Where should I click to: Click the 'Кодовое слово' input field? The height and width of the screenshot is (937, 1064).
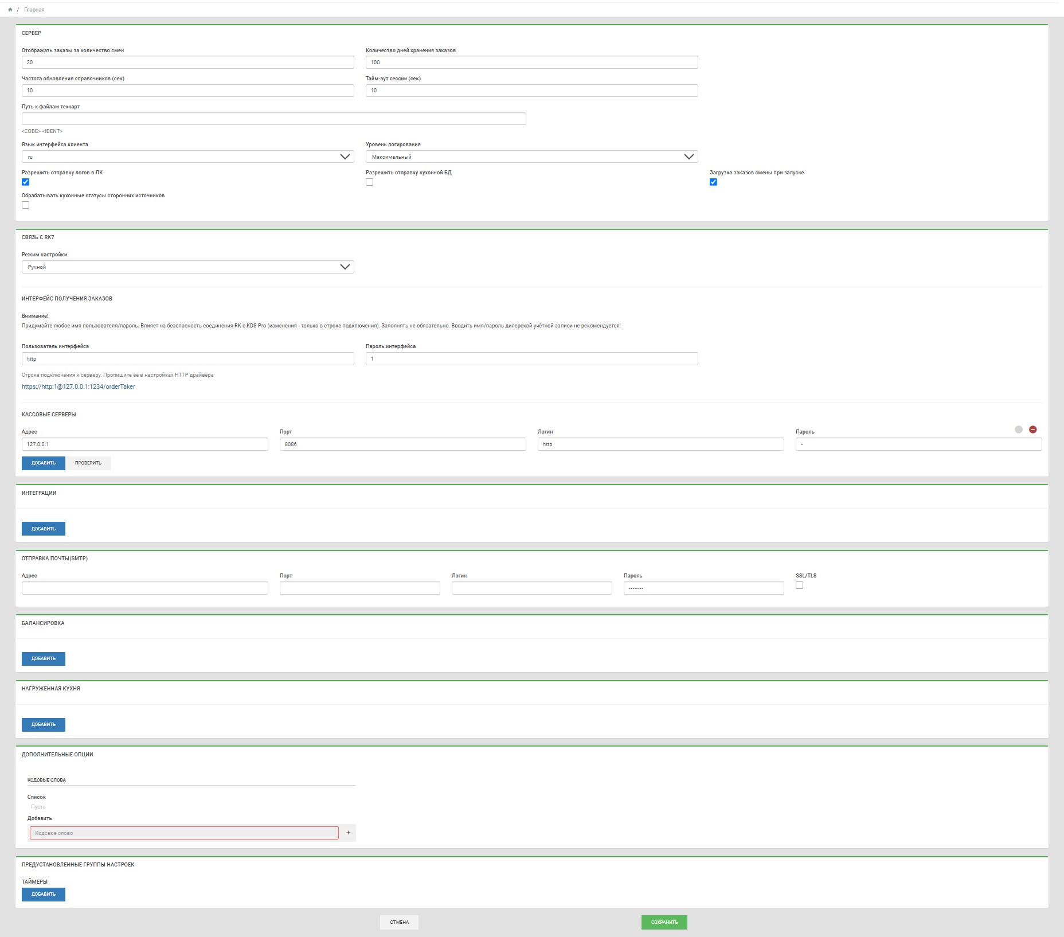pyautogui.click(x=184, y=833)
